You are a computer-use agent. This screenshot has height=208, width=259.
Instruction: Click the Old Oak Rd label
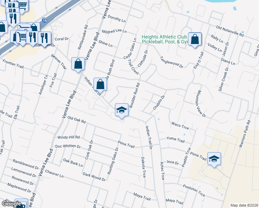point(77,120)
